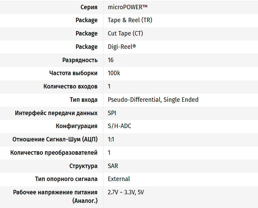Click the Количество входов label
Image resolution: width=258 pixels, height=208 pixels.
tap(70, 86)
